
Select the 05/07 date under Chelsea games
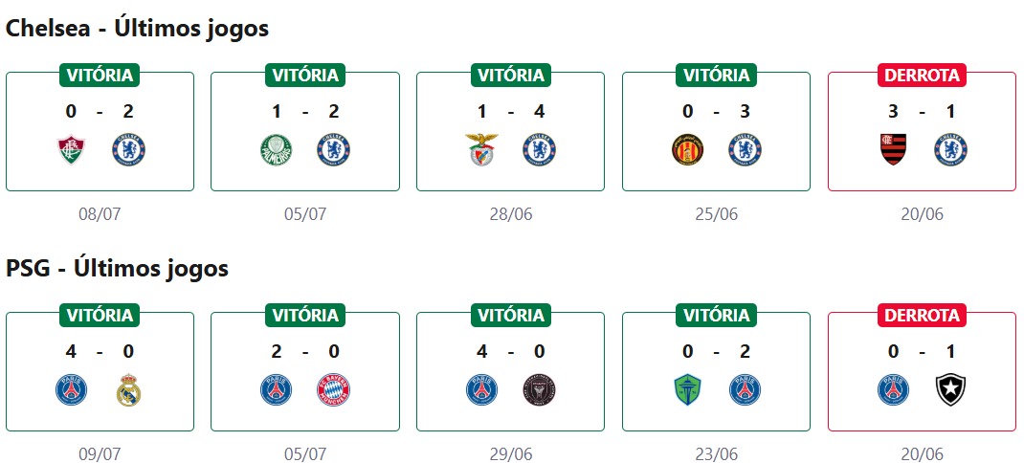305,213
